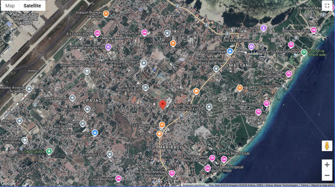Select Anthurium Inn lodging marker
335x187 pixels.
click(x=145, y=33)
